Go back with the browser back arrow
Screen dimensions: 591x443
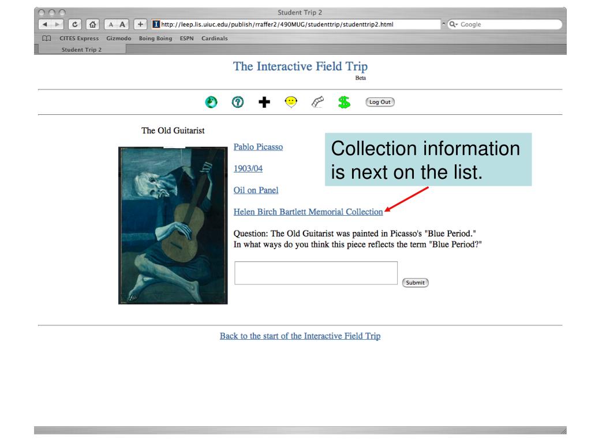45,24
